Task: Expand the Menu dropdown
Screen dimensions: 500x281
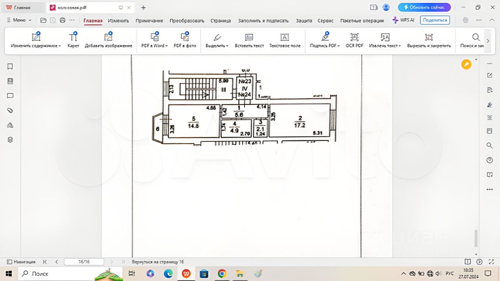Action: 20,20
